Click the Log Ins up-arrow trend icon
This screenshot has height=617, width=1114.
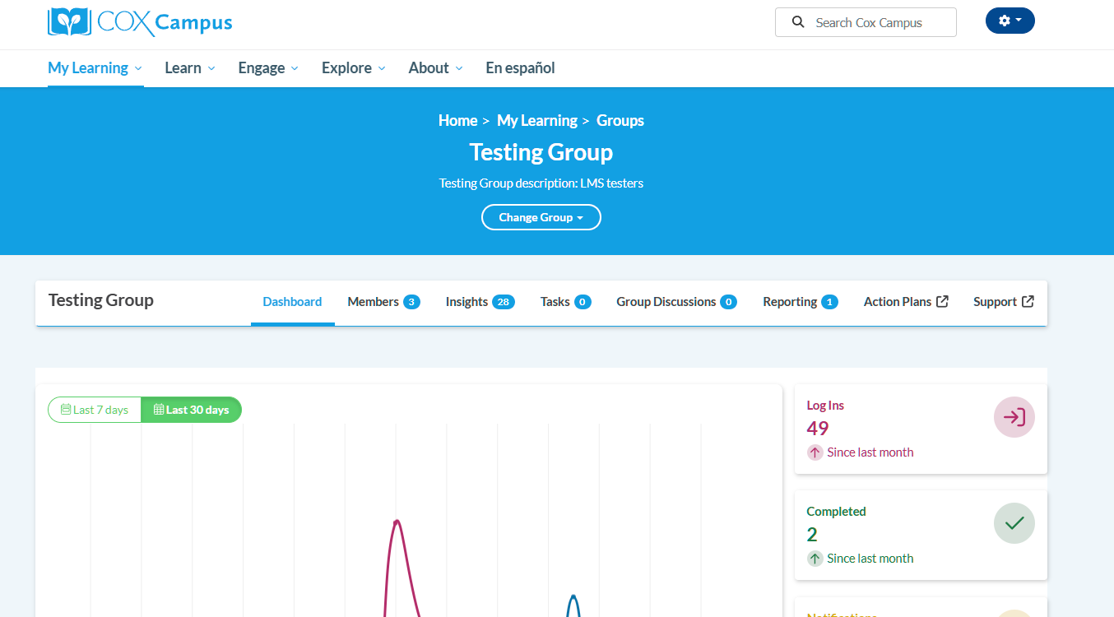tap(815, 452)
